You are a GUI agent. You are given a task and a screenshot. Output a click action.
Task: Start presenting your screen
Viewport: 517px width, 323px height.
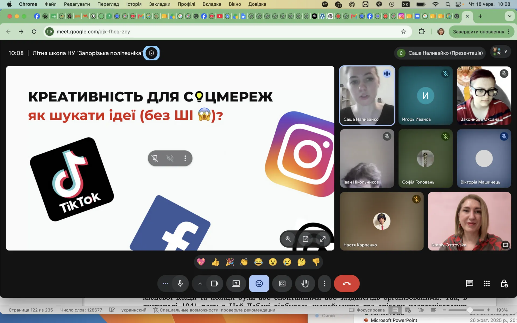[236, 283]
